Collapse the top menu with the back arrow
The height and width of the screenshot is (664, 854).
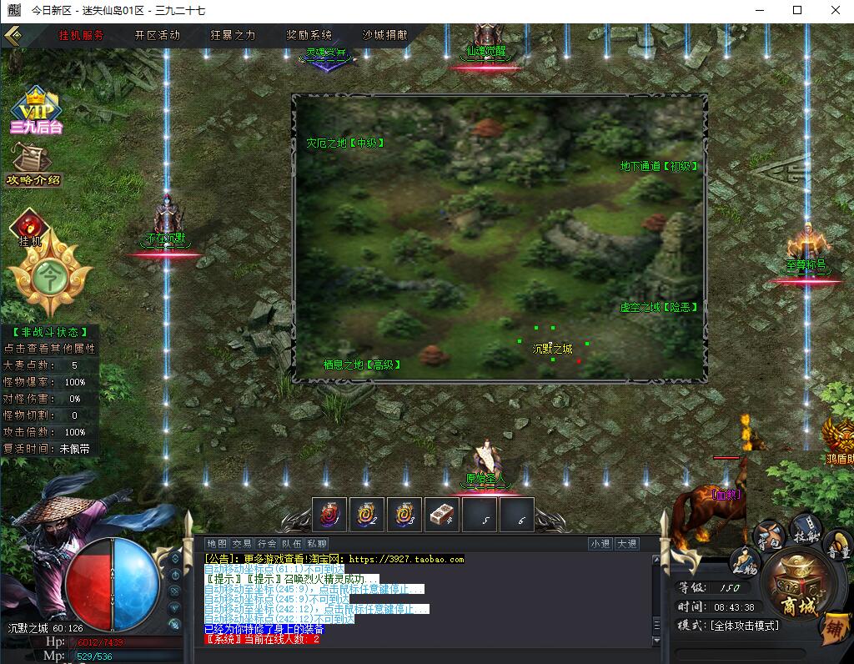[14, 36]
